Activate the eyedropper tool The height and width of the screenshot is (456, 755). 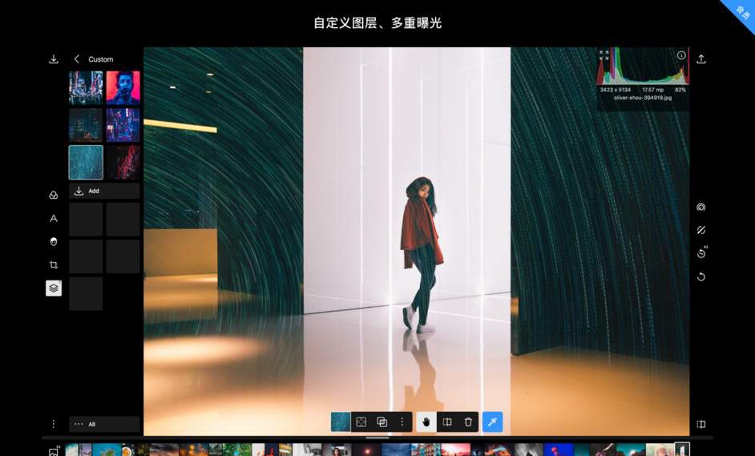coord(492,422)
